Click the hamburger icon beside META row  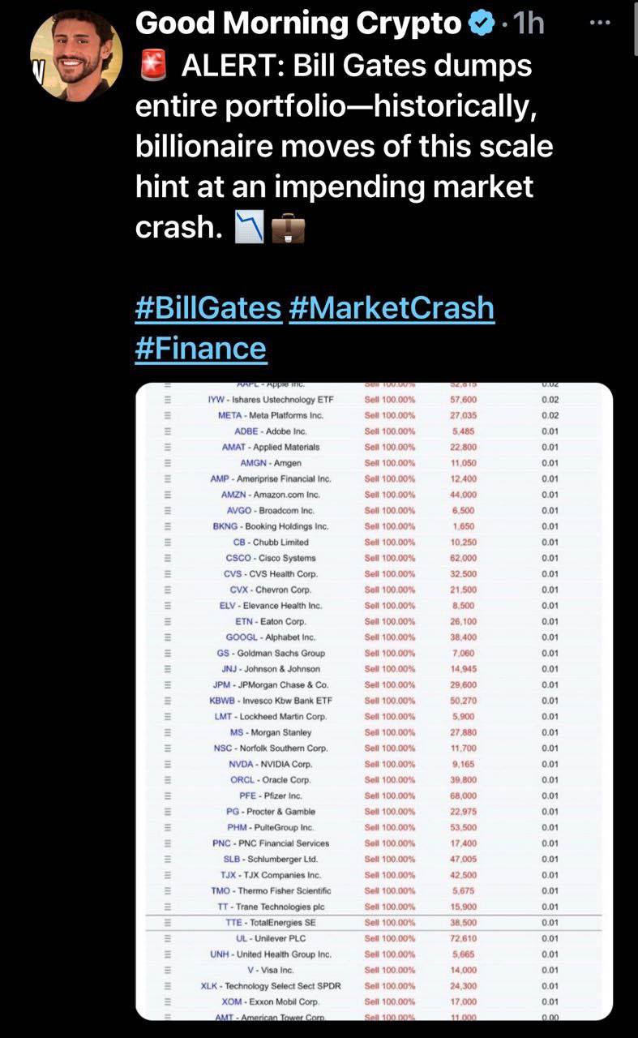(169, 415)
